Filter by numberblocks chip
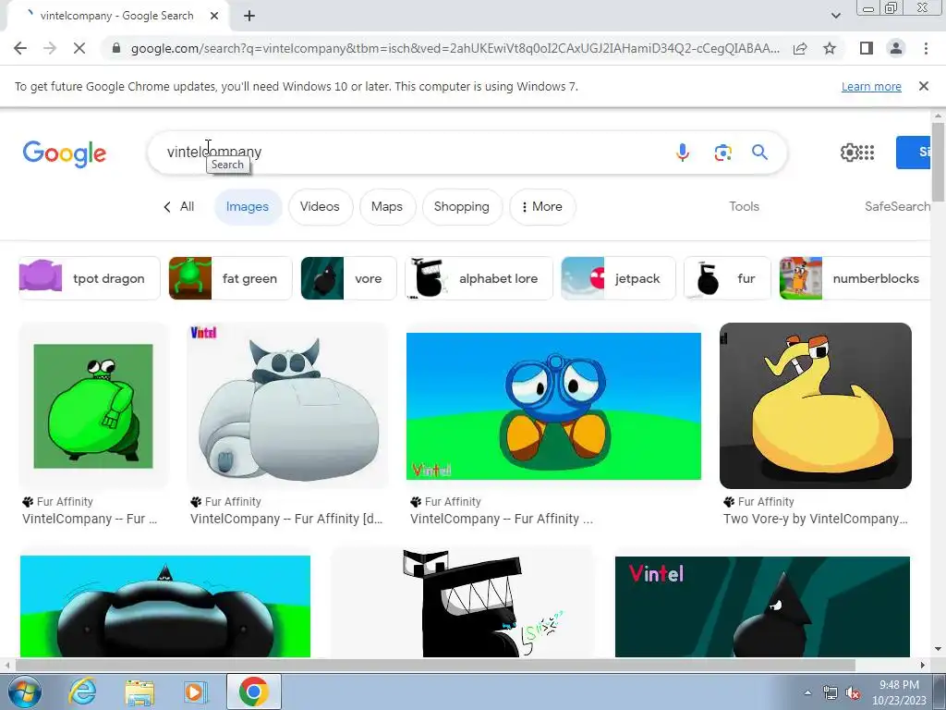 (x=855, y=278)
